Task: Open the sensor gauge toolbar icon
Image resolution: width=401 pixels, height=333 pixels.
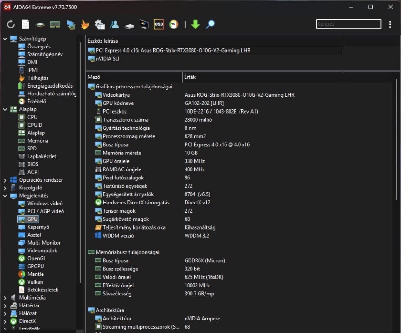Action: pyautogui.click(x=174, y=24)
